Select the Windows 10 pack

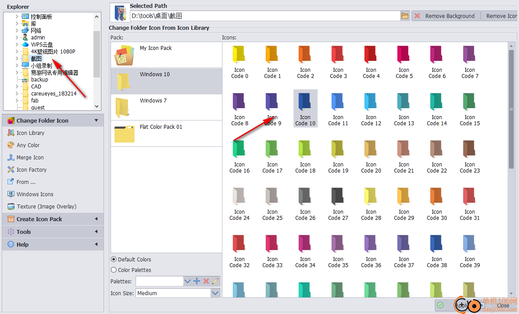point(166,81)
